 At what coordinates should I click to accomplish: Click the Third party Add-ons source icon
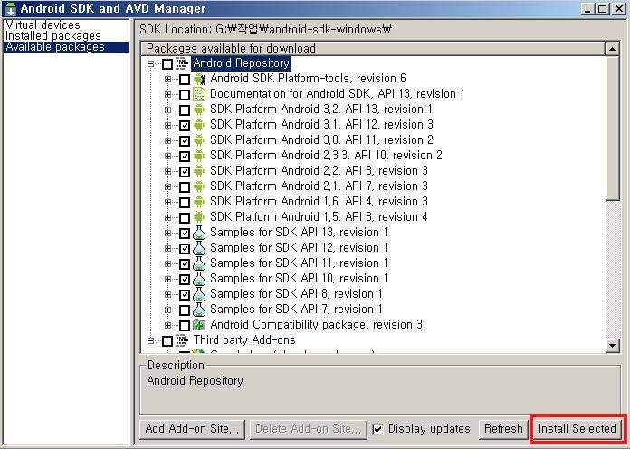pos(182,340)
